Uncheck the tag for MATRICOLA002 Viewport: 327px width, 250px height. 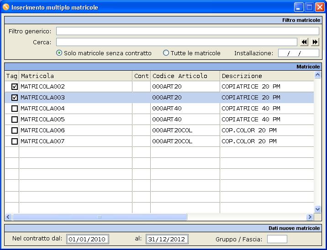coord(15,87)
